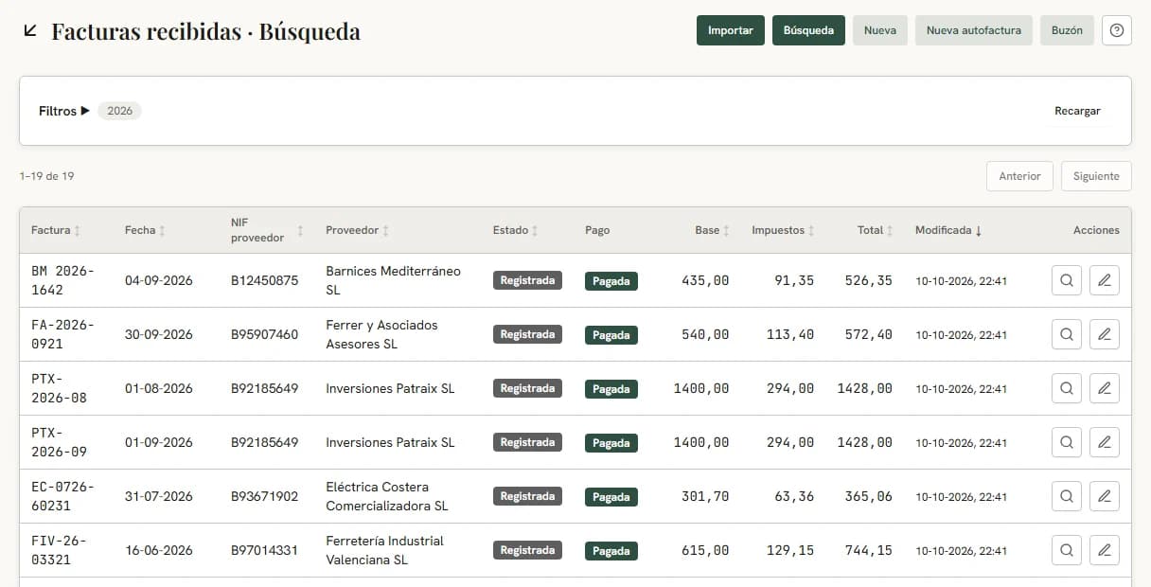Sort table by Total column
The width and height of the screenshot is (1151, 587).
point(876,230)
